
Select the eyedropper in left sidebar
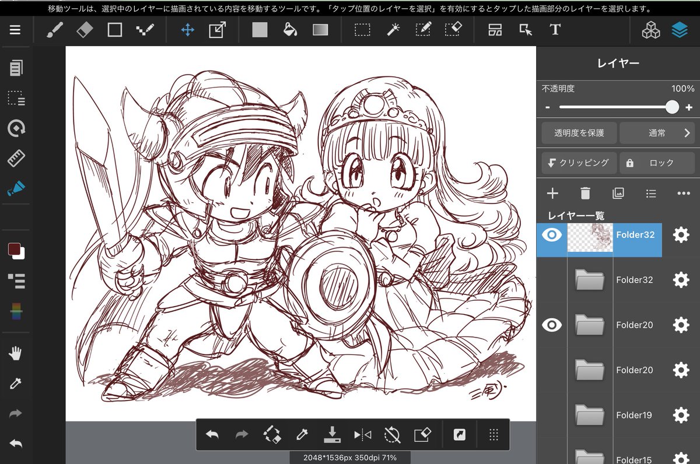(16, 383)
